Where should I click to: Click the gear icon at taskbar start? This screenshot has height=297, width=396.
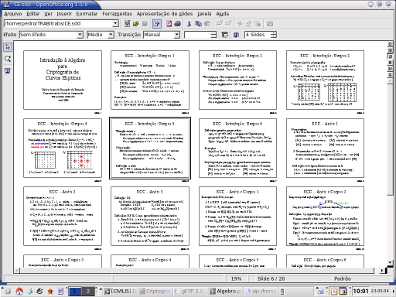coord(8,292)
